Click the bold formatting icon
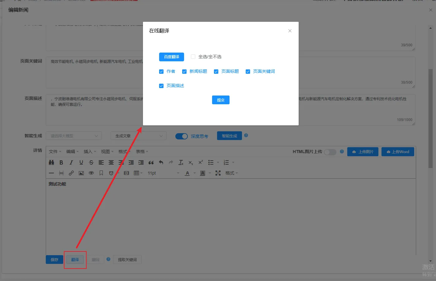 [x=61, y=162]
